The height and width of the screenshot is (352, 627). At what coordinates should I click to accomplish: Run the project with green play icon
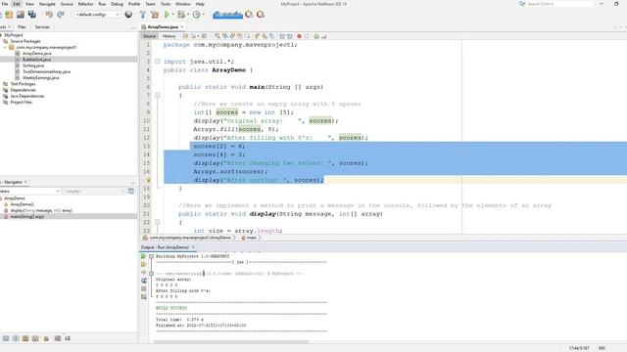tap(167, 15)
